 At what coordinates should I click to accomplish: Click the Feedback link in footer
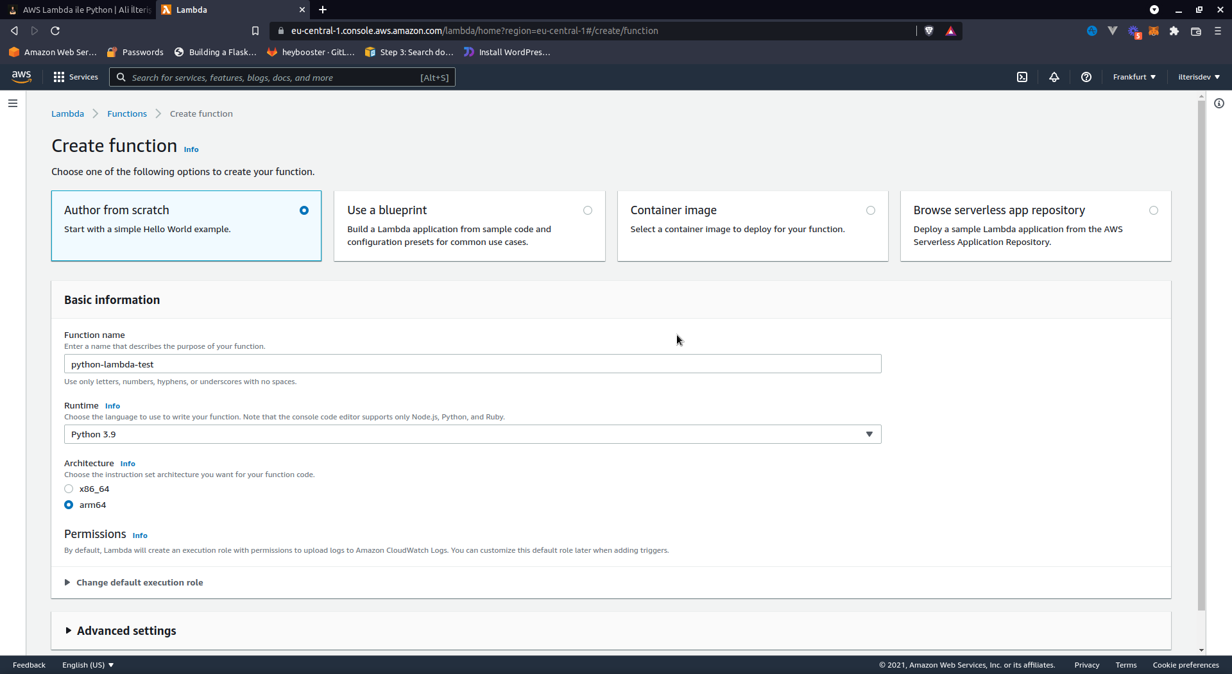coord(29,665)
